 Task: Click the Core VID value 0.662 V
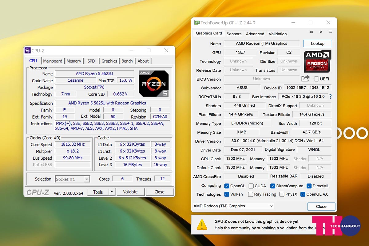click(120, 94)
